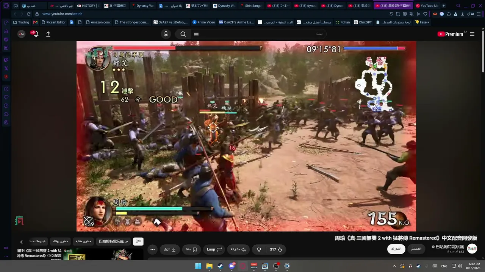Switch to the 'YouTube Music' browser tab

(x=426, y=6)
